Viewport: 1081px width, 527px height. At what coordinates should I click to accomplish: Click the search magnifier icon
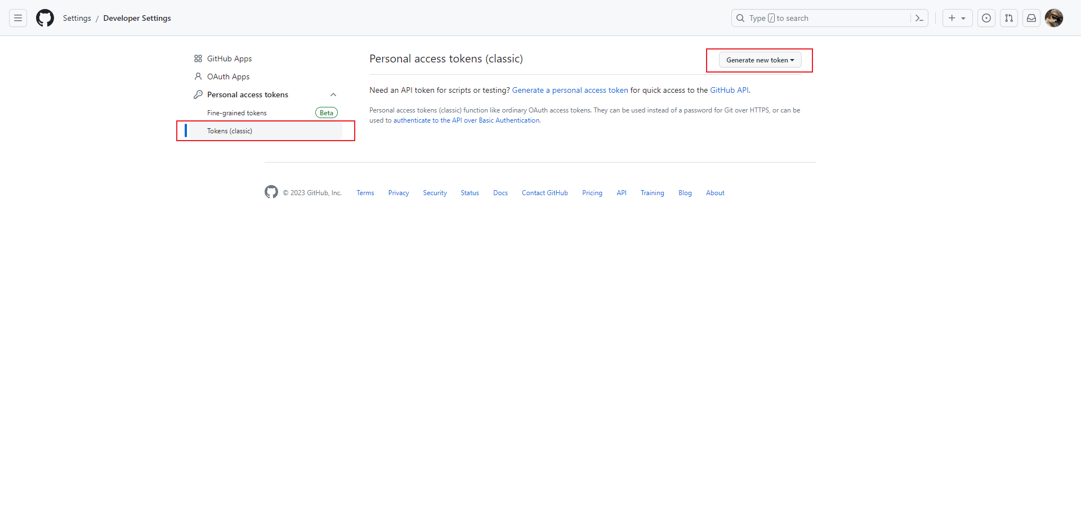click(x=740, y=18)
